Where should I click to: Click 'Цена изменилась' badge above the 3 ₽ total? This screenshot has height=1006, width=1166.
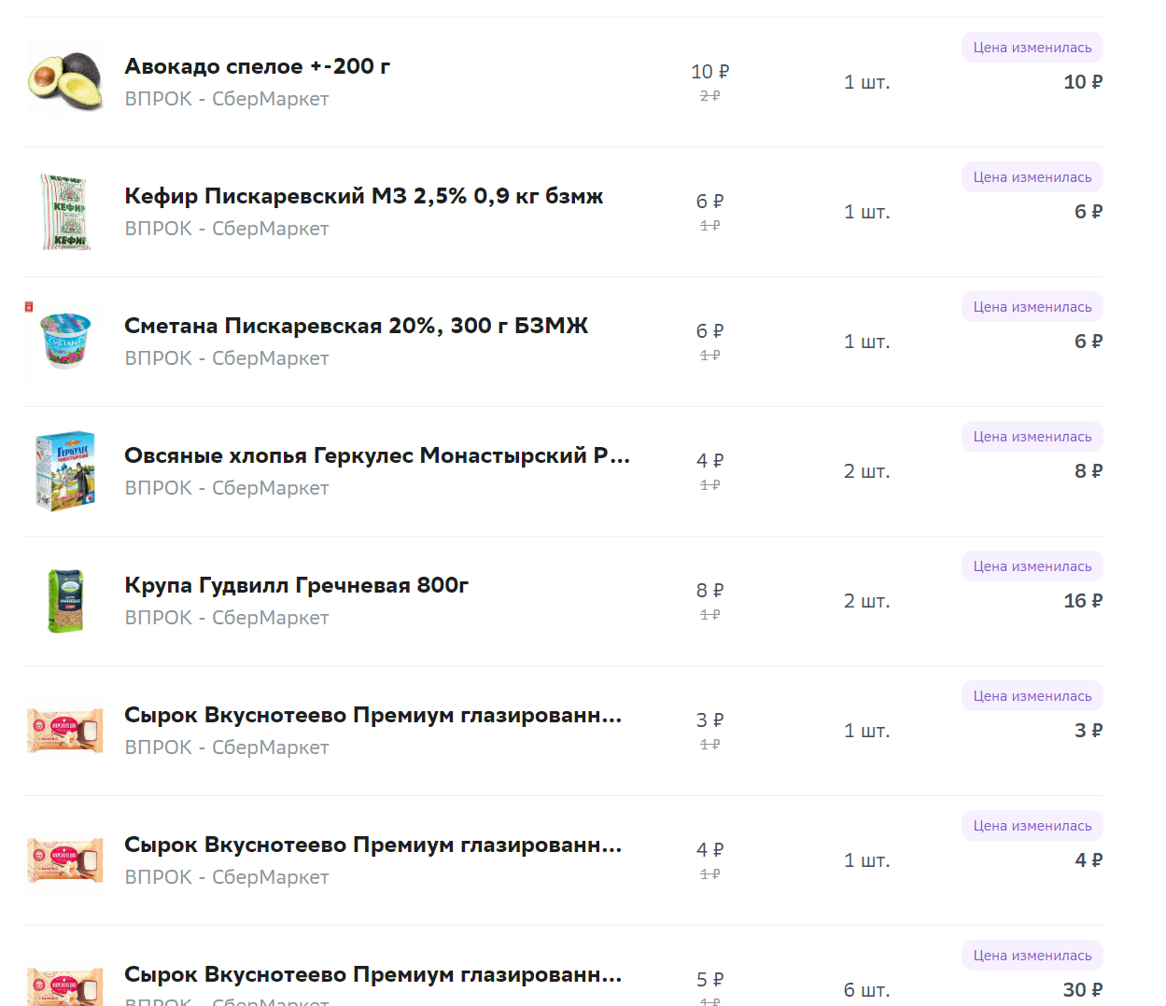pos(1033,696)
